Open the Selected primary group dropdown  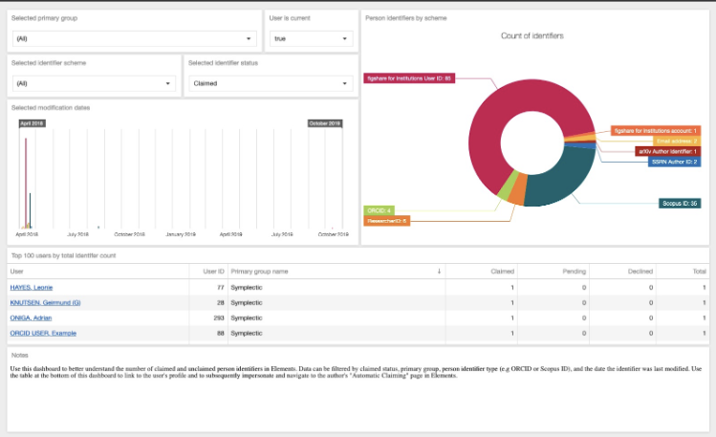pos(135,39)
